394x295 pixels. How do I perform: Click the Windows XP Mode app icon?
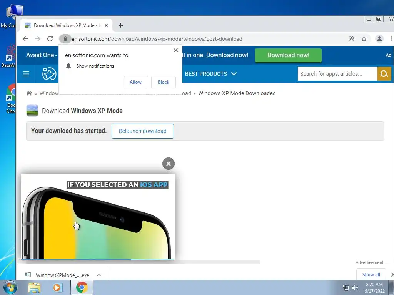32,111
